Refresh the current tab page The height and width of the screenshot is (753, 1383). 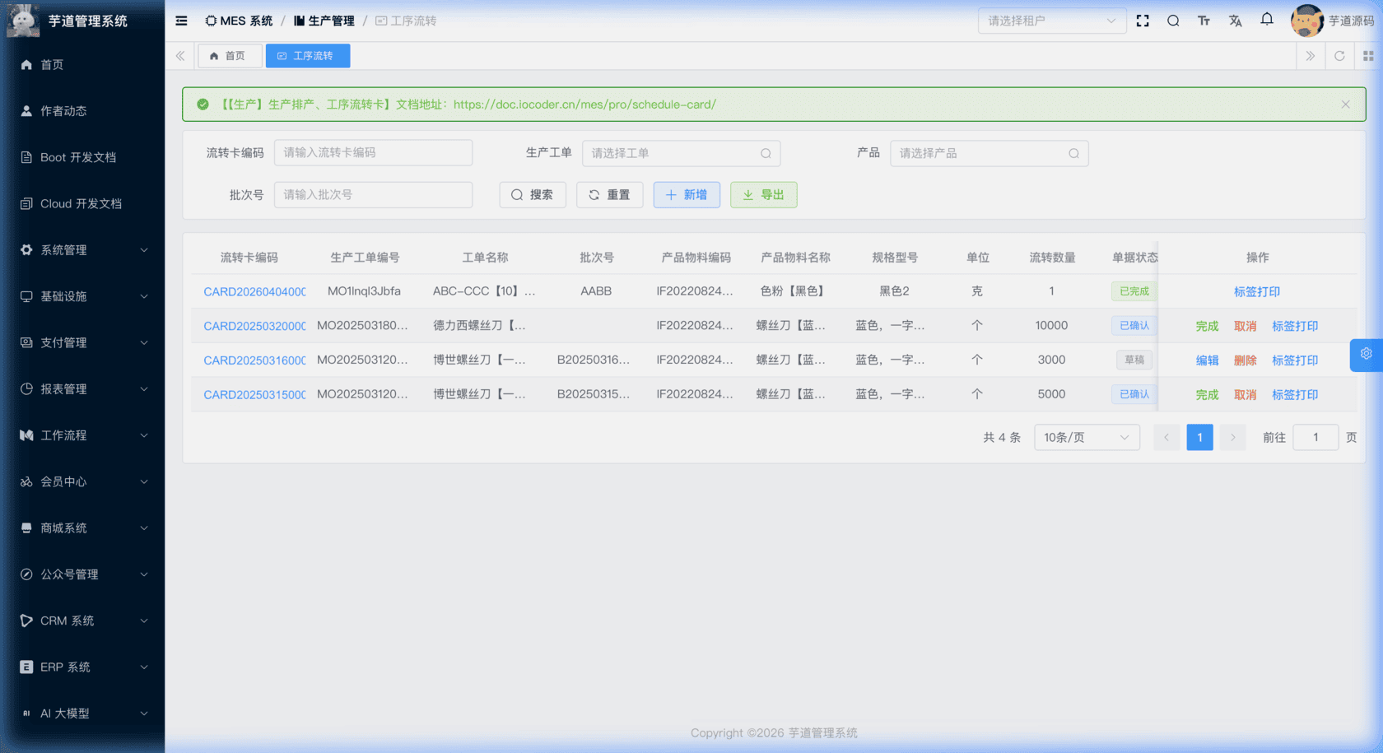click(1339, 56)
